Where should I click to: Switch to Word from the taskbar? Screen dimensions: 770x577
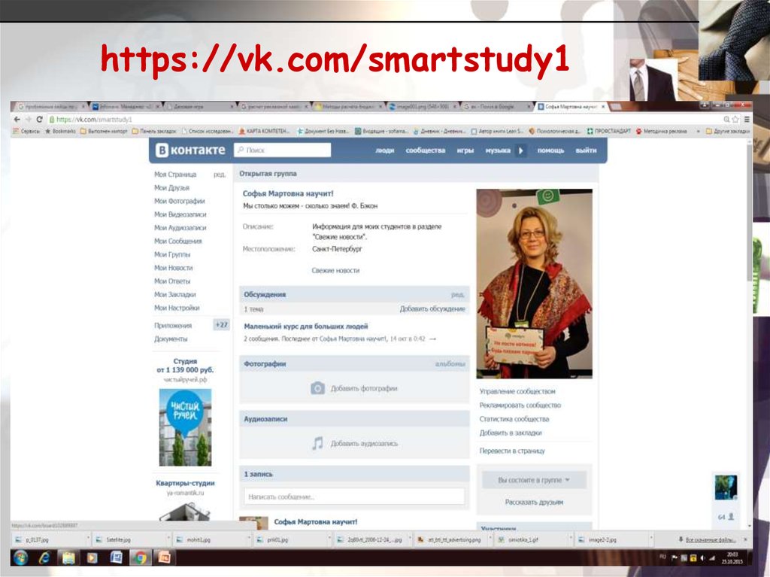pyautogui.click(x=117, y=558)
